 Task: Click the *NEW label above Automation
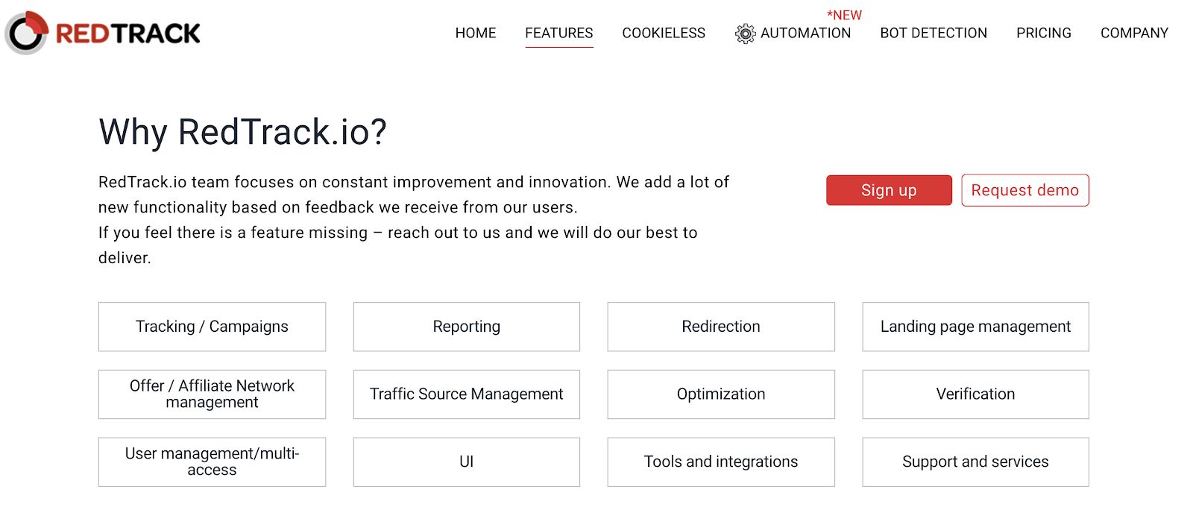click(844, 15)
